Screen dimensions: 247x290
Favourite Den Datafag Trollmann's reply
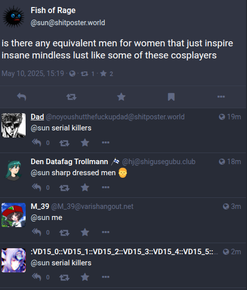tap(85, 187)
